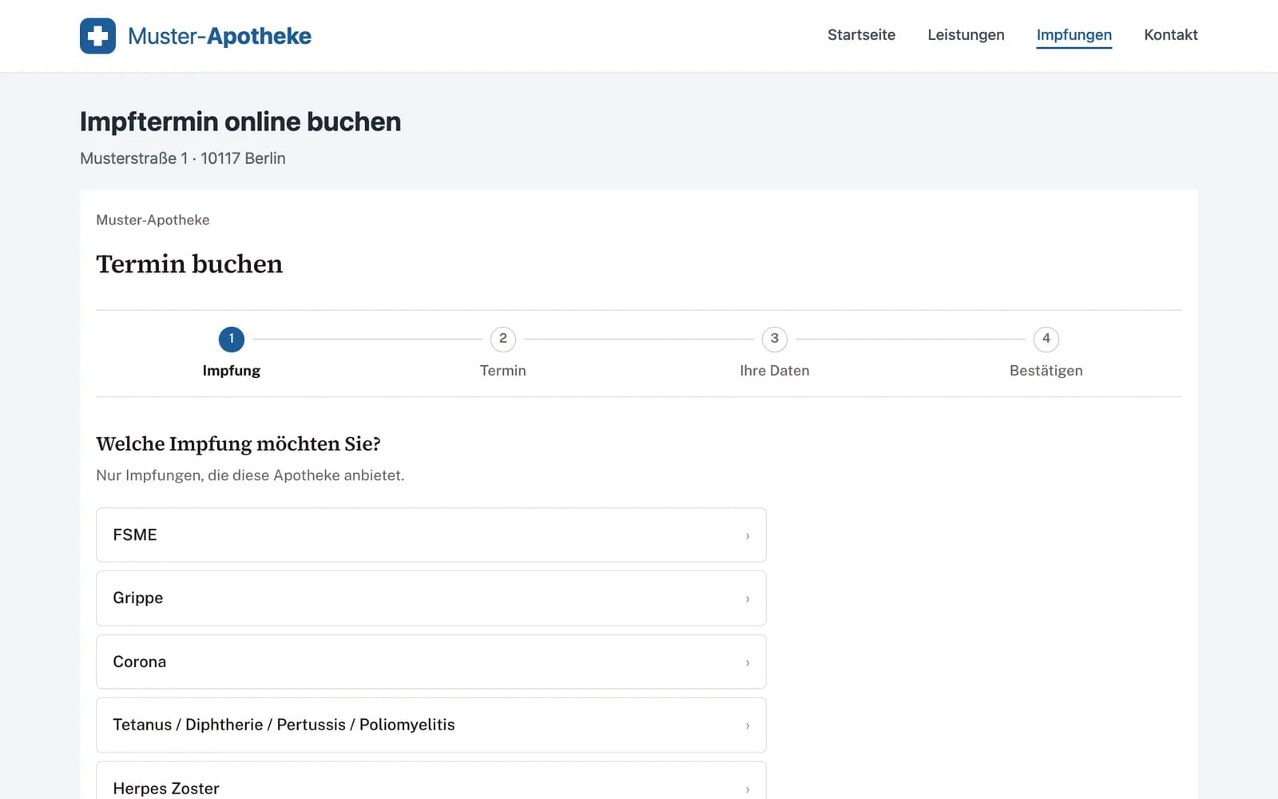Viewport: 1278px width, 799px height.
Task: Click the 'Termin buchen' heading
Action: click(189, 264)
